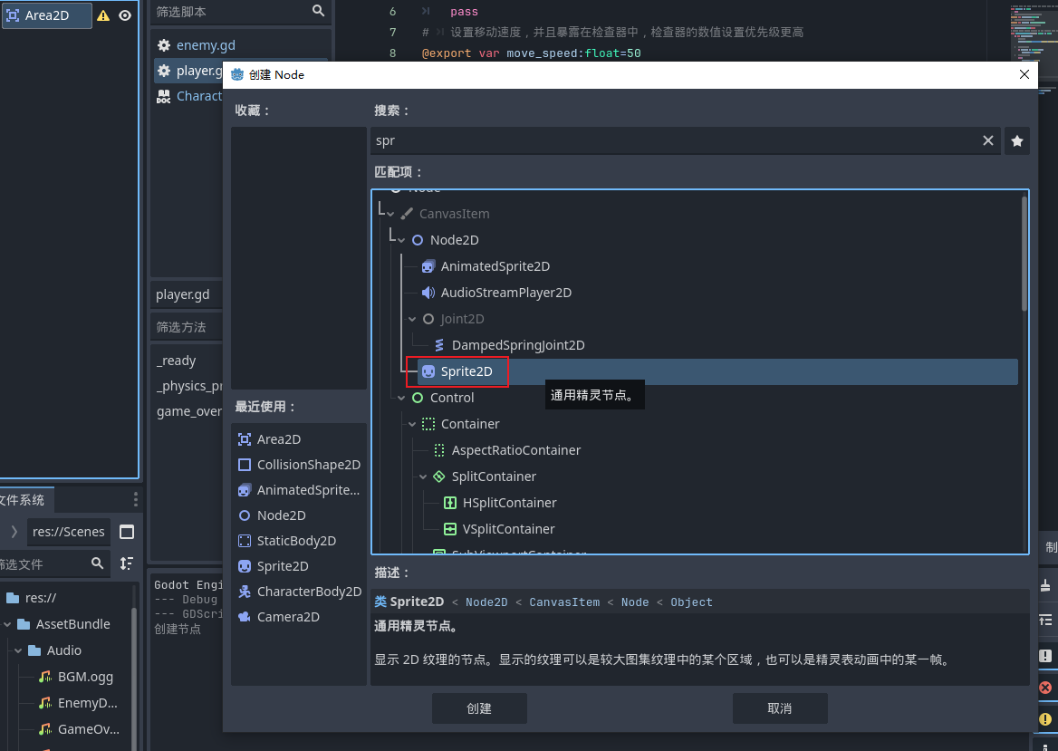Click the res://Scenes path field

click(69, 532)
